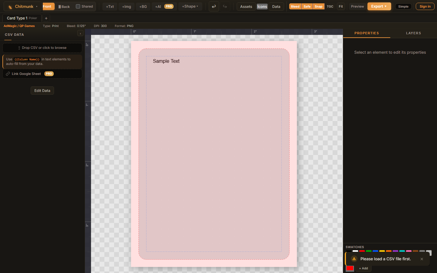Toggle the Bleed guide overlay
This screenshot has height=273, width=437.
point(295,6)
